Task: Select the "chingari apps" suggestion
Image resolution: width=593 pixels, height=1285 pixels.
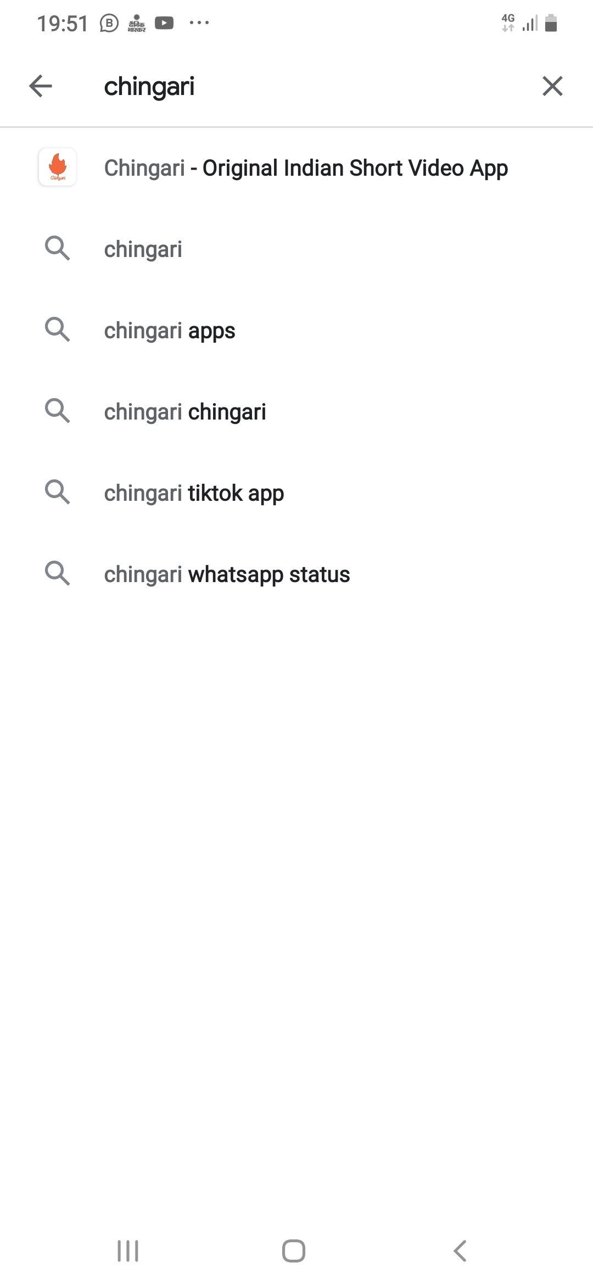Action: [x=170, y=331]
